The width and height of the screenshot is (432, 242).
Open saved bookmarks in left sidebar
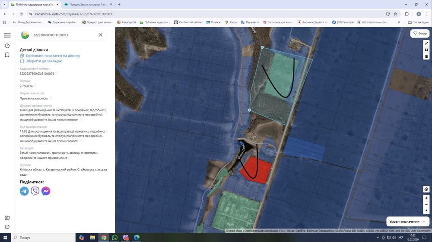(7, 55)
